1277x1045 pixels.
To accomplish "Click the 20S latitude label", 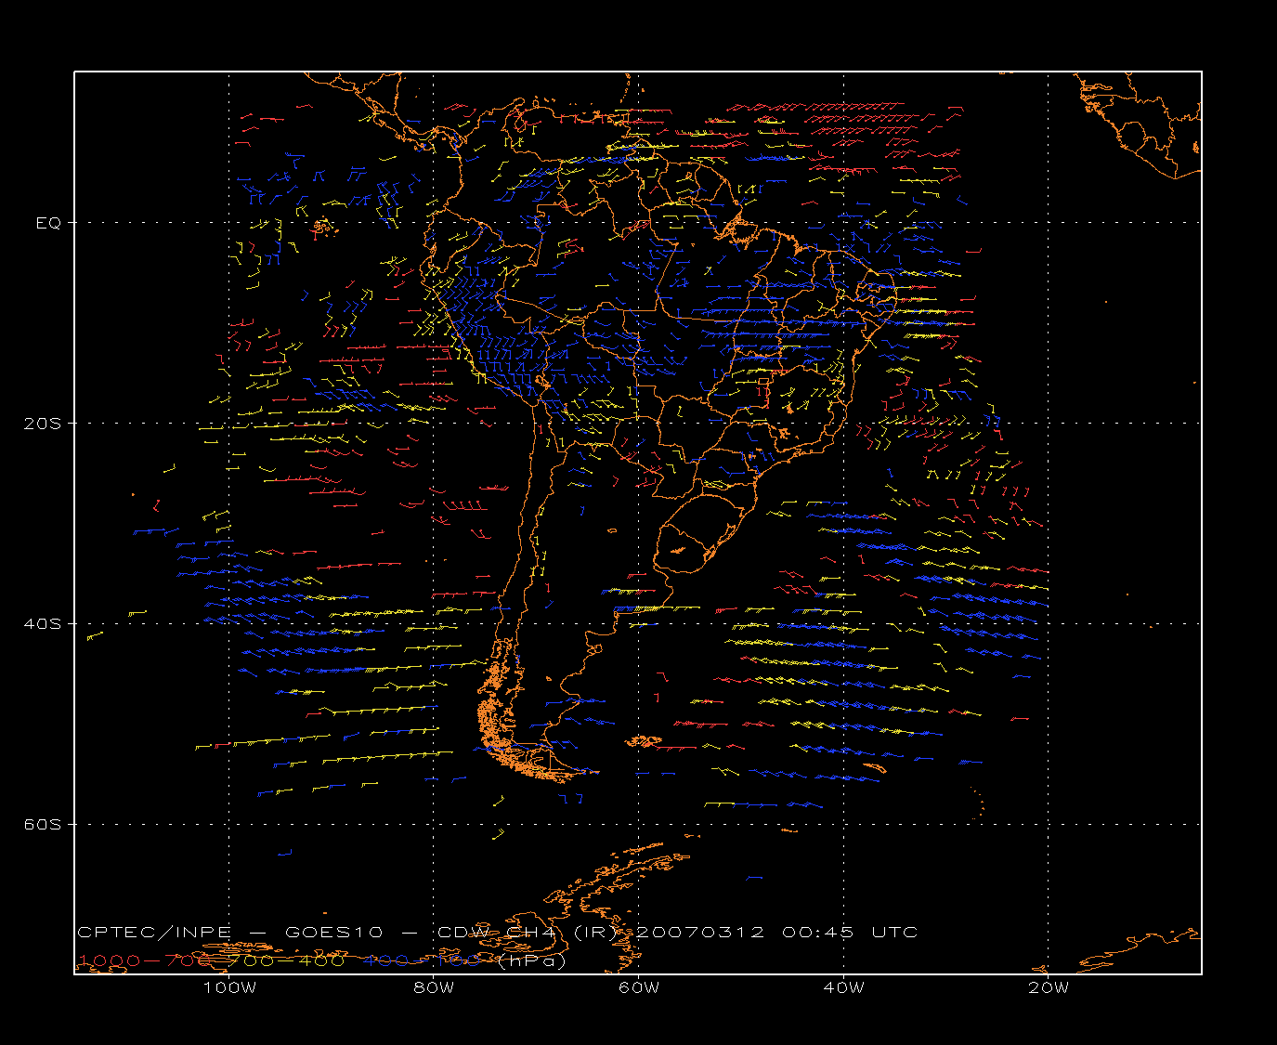I will tap(43, 424).
